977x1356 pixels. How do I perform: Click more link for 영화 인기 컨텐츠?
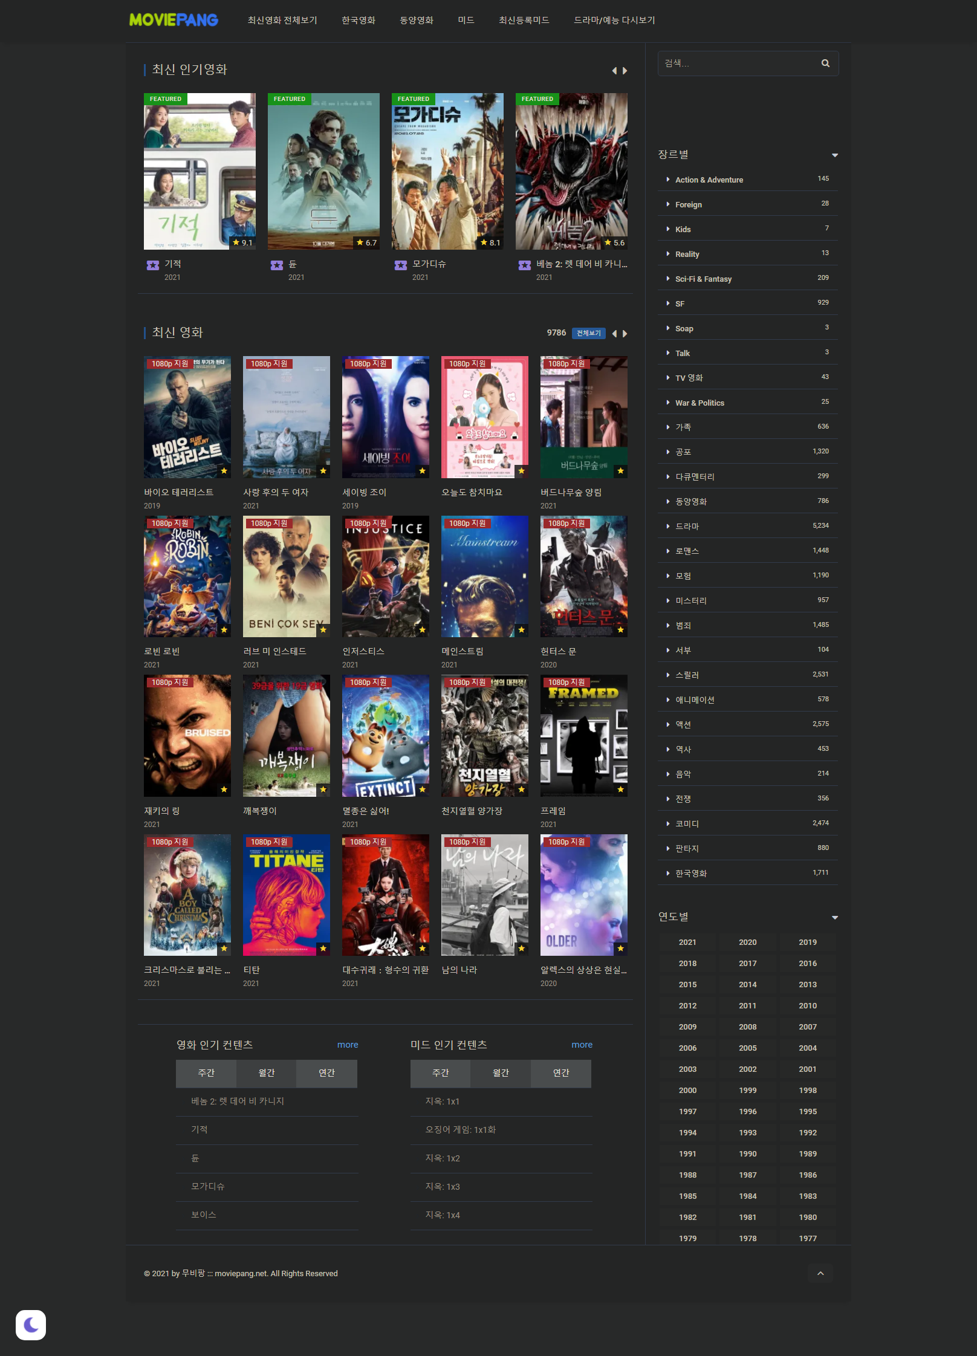[348, 1045]
